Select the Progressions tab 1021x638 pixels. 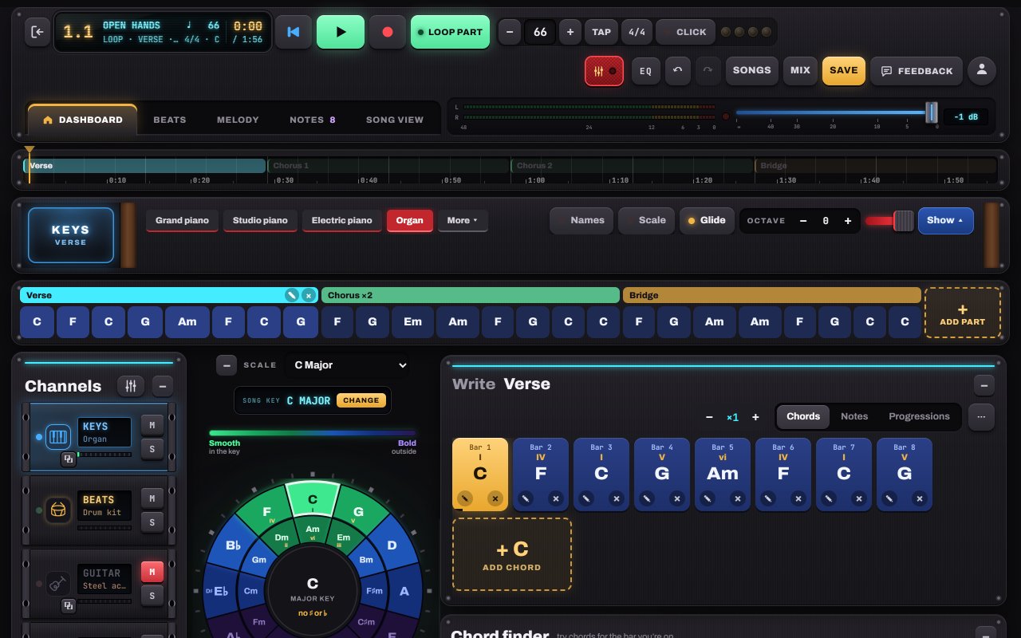[x=919, y=416]
